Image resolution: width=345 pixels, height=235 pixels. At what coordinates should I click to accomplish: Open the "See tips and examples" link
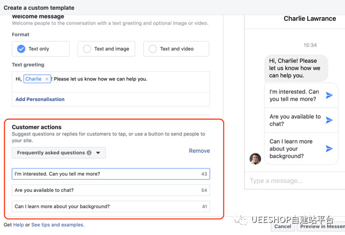(x=57, y=225)
